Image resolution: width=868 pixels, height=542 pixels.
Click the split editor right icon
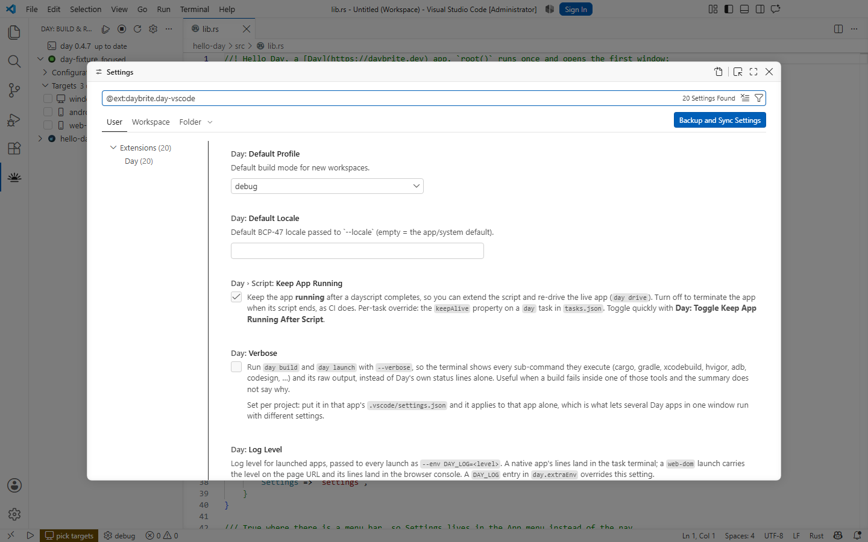coord(838,29)
